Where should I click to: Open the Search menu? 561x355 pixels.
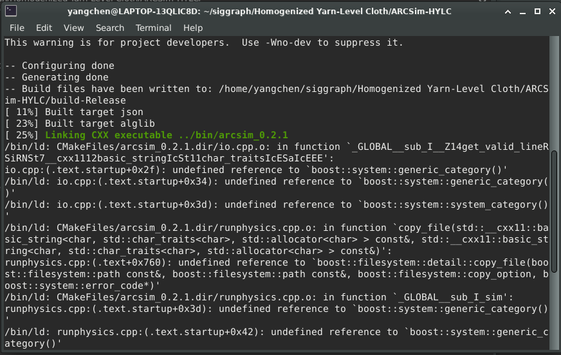click(x=109, y=28)
